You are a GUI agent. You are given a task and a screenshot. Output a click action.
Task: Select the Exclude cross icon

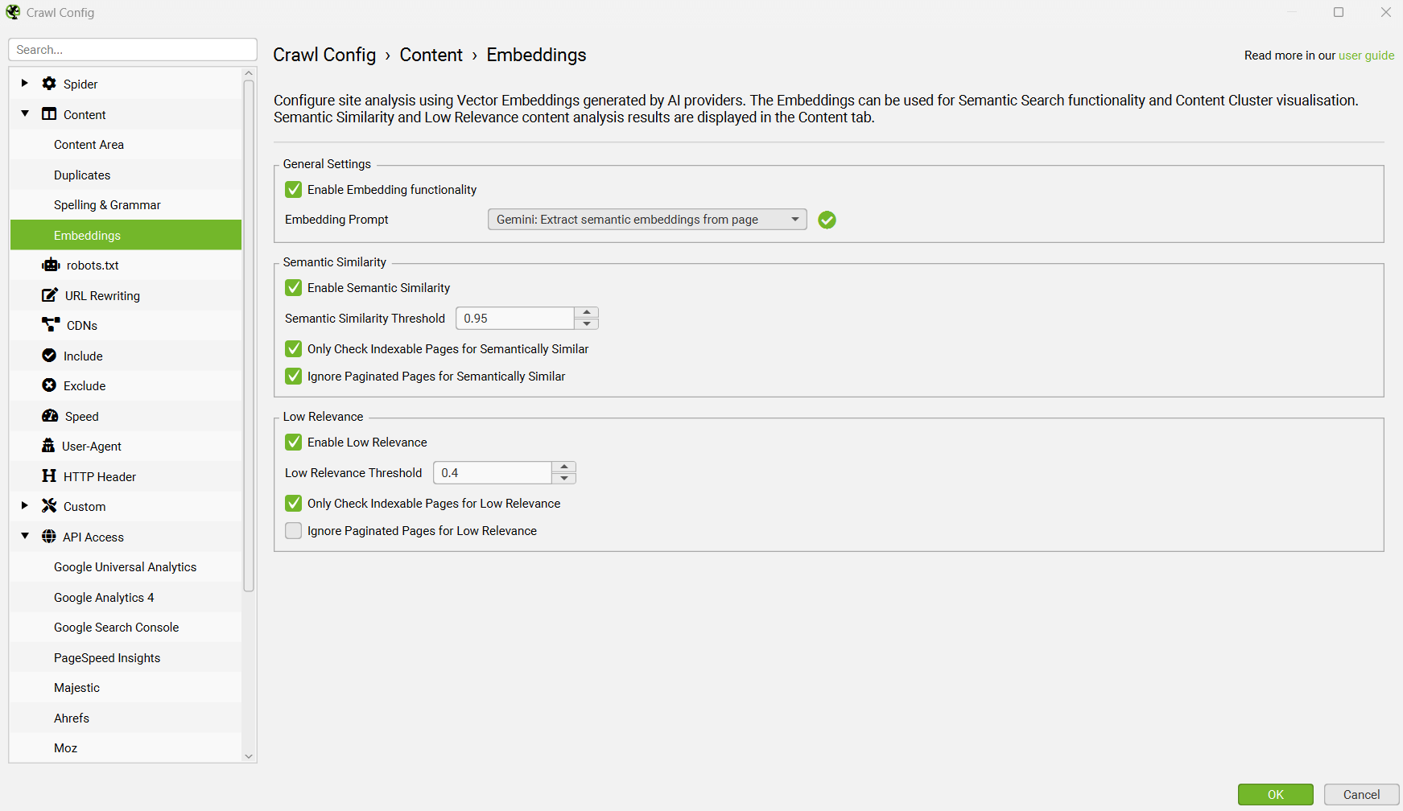pos(49,385)
